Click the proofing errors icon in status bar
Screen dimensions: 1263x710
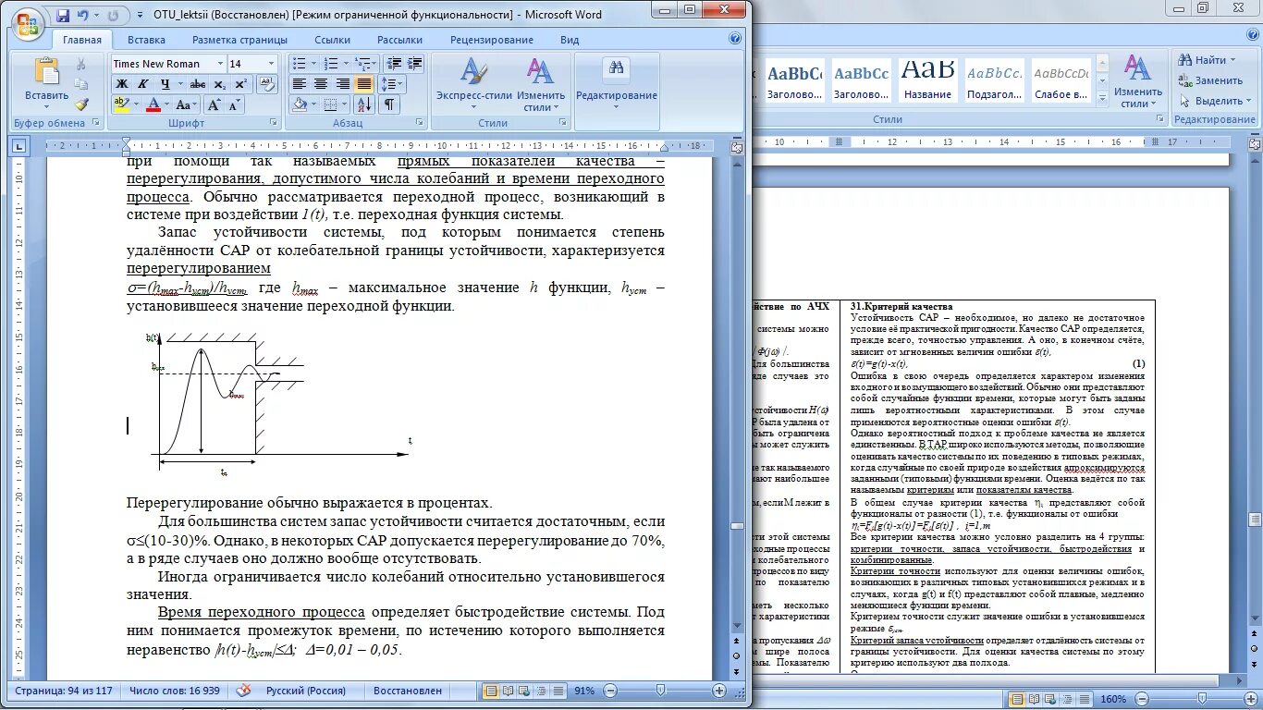click(x=244, y=691)
